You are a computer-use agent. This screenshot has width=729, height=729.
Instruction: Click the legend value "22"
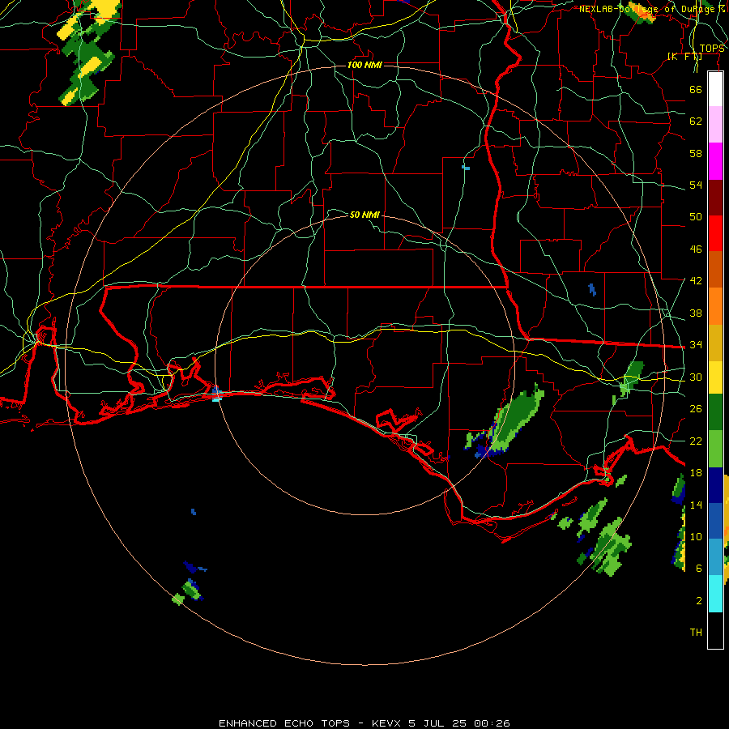click(x=696, y=441)
